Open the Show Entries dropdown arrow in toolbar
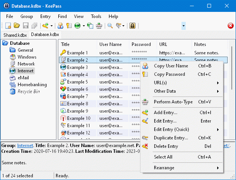 (124, 26)
